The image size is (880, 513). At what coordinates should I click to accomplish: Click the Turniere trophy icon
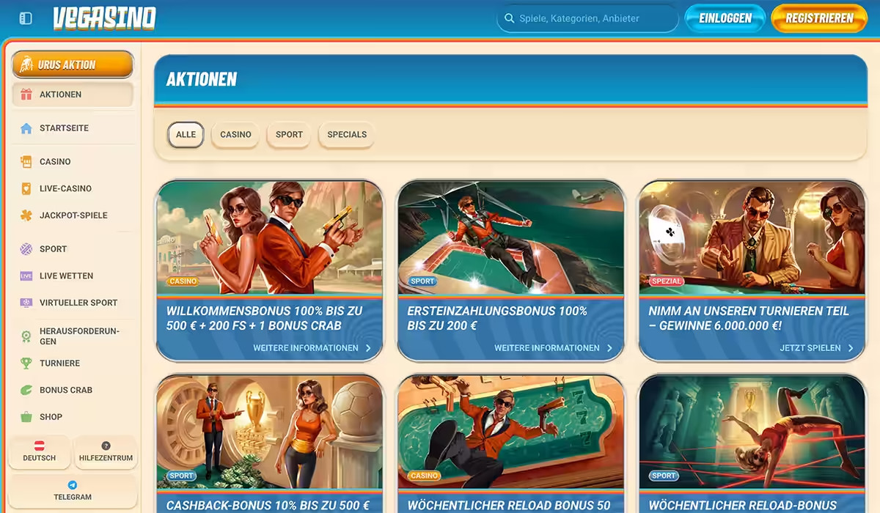(x=26, y=363)
